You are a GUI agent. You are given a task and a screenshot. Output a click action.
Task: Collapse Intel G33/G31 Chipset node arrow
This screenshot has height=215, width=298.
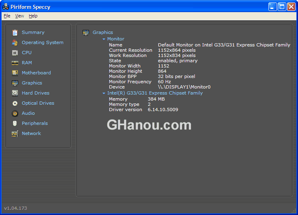pos(104,93)
